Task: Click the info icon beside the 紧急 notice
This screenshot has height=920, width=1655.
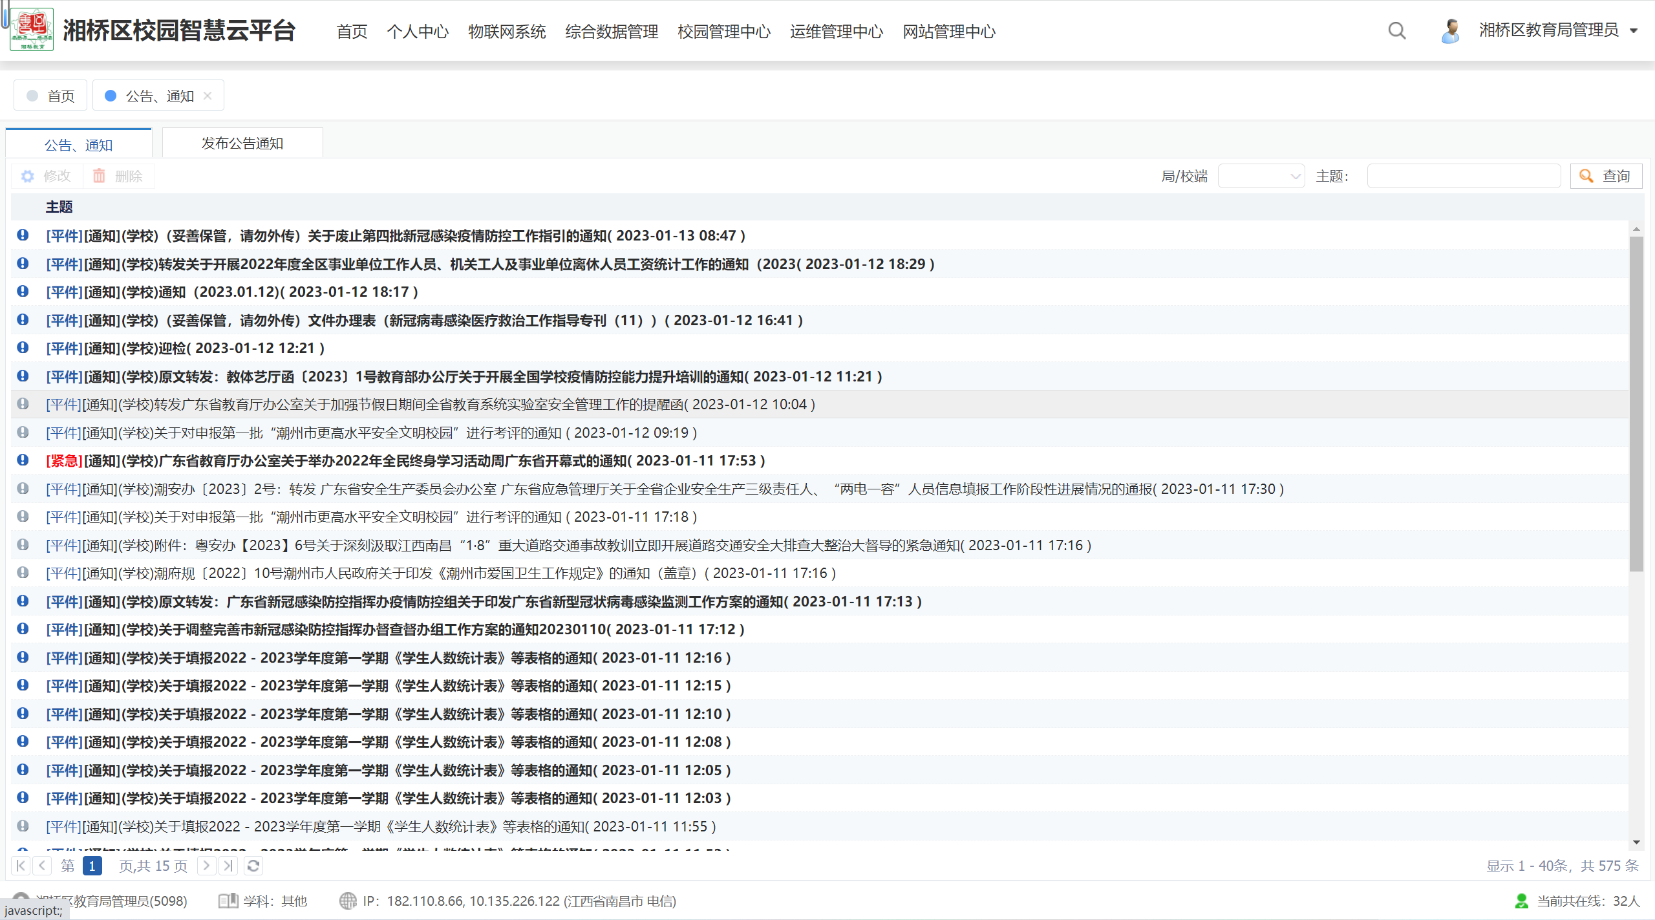Action: click(23, 460)
